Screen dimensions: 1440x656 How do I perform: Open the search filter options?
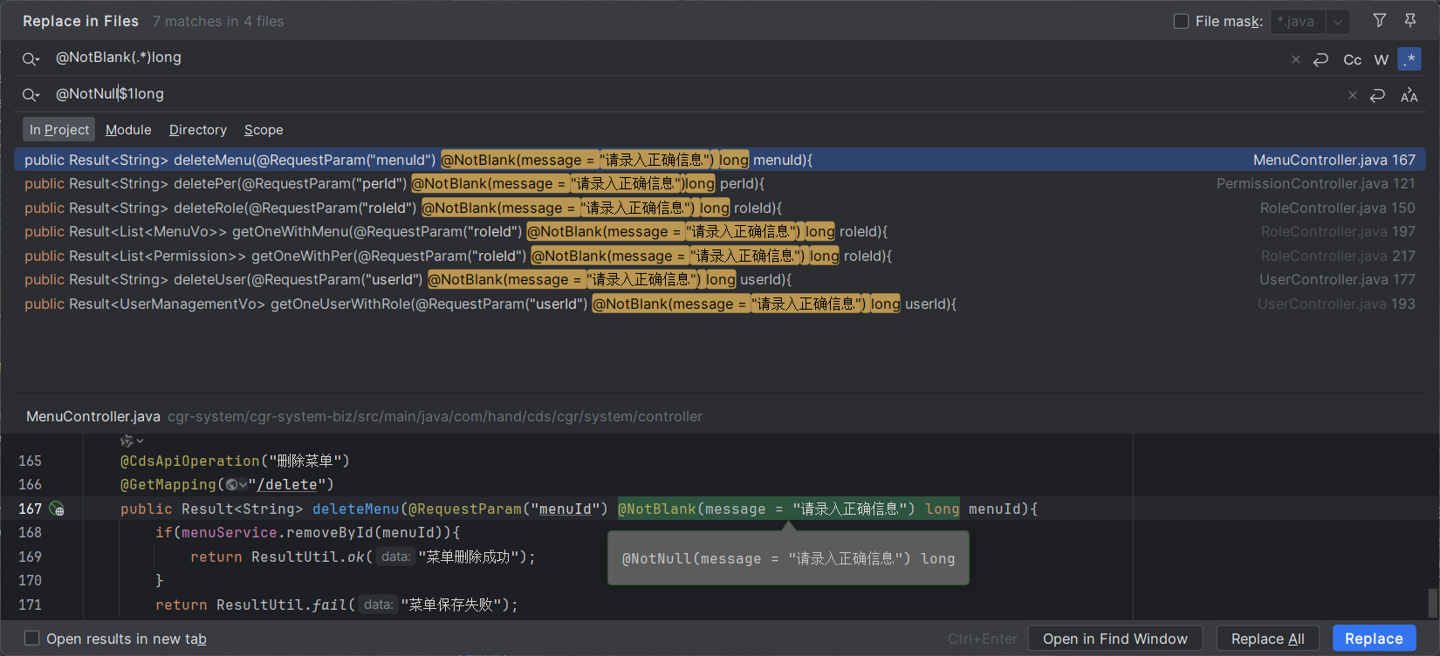pyautogui.click(x=1380, y=20)
